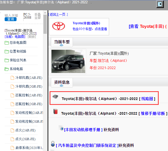The width and height of the screenshot is (168, 151).
Task: Open the 冷却风扇(2AR-FE) tree item text
Action: tap(29, 78)
